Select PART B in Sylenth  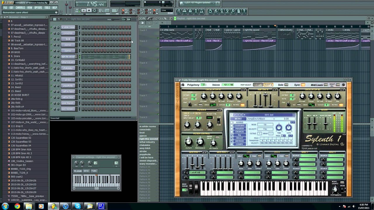pyautogui.click(x=268, y=85)
